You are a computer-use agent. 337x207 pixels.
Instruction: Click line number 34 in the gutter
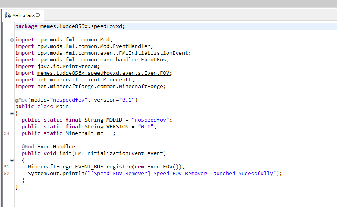pos(7,133)
